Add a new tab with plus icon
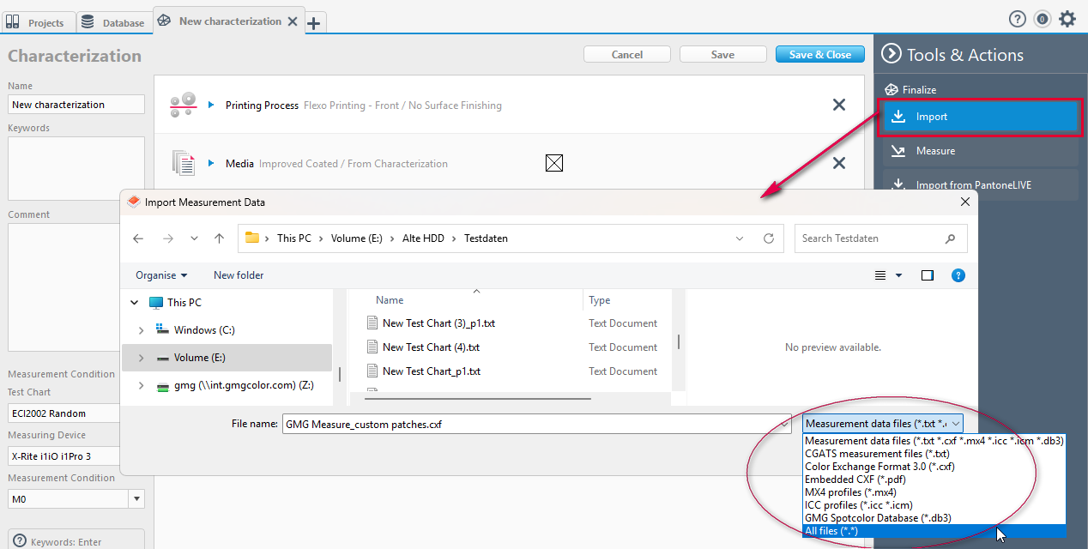Image resolution: width=1088 pixels, height=549 pixels. pyautogui.click(x=314, y=23)
